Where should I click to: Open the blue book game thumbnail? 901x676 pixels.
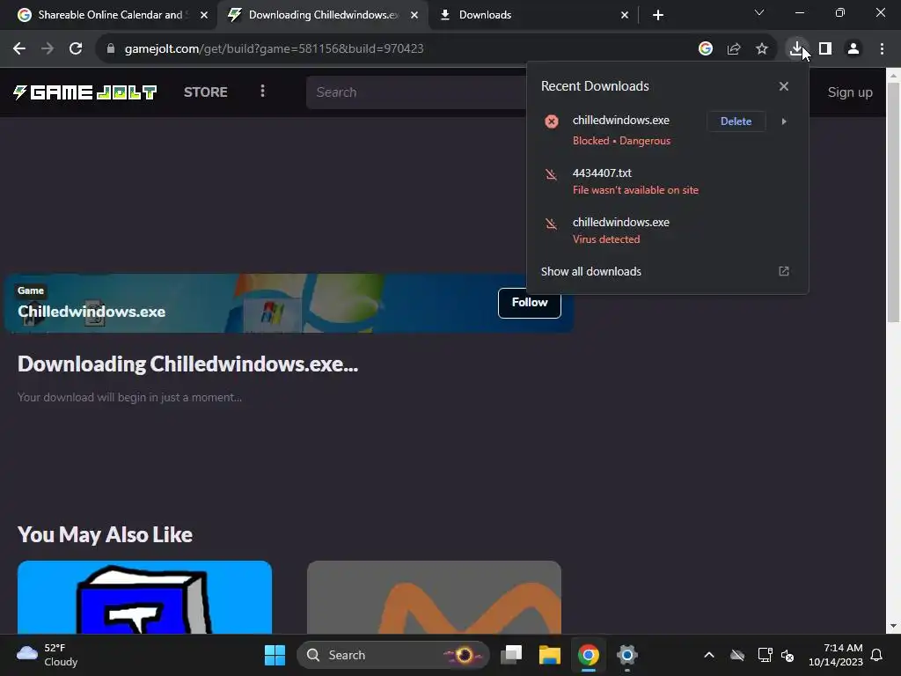(145, 598)
